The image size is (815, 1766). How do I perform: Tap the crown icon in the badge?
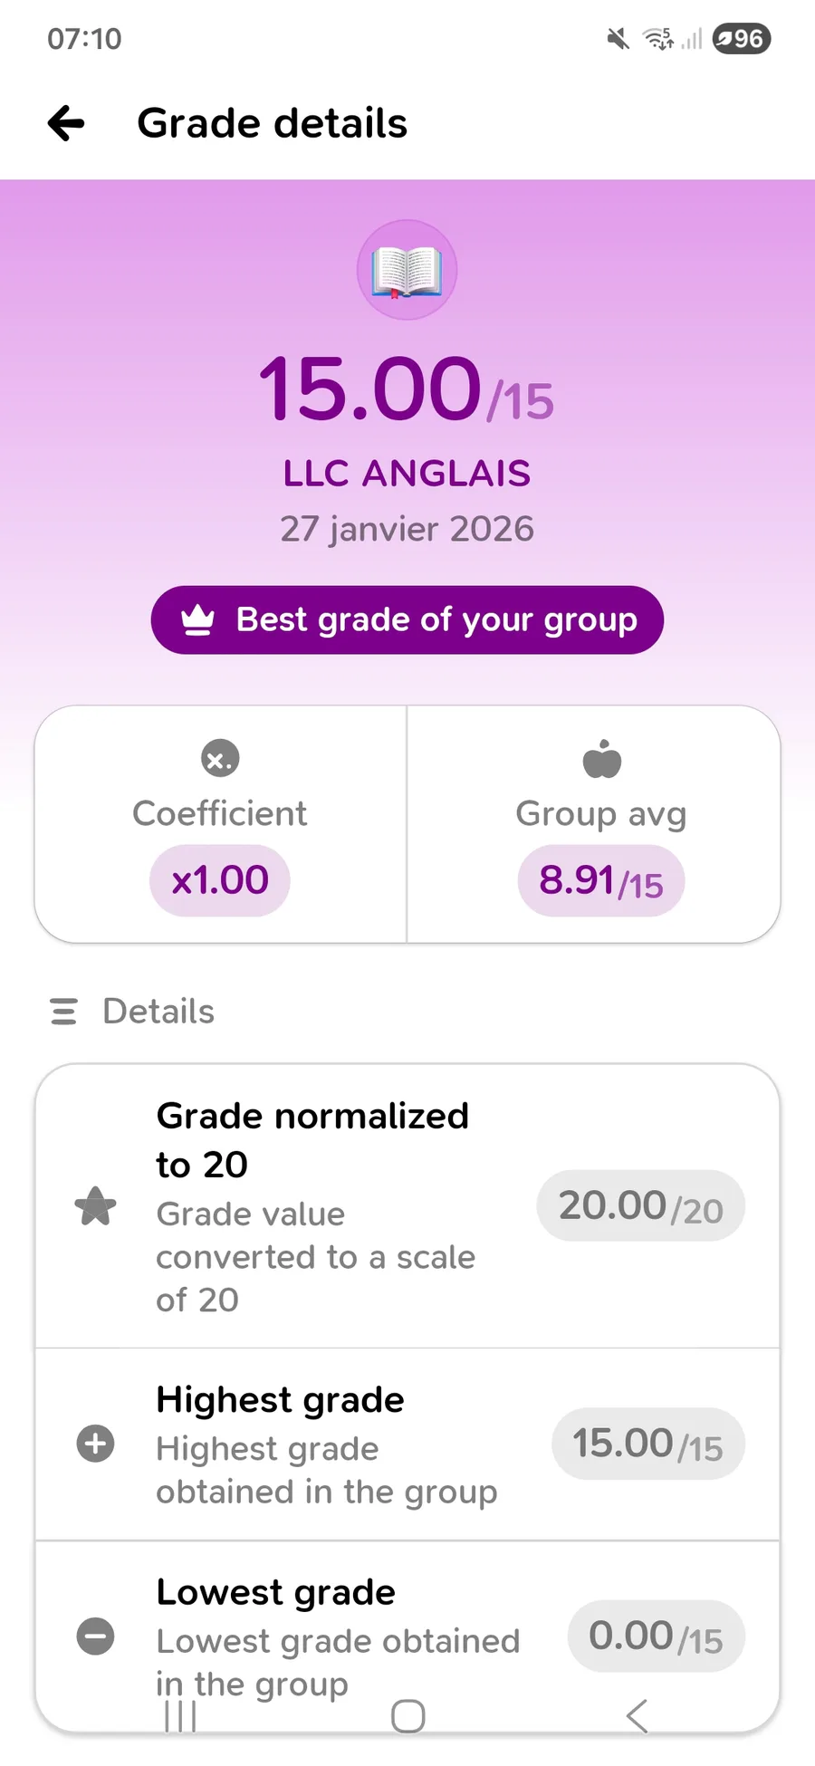197,620
